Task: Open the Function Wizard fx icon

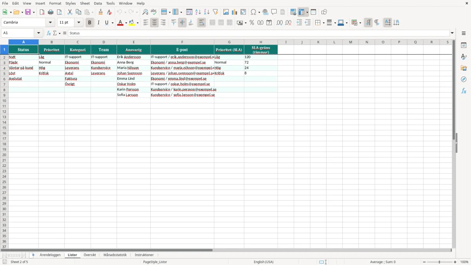Action: (x=49, y=33)
